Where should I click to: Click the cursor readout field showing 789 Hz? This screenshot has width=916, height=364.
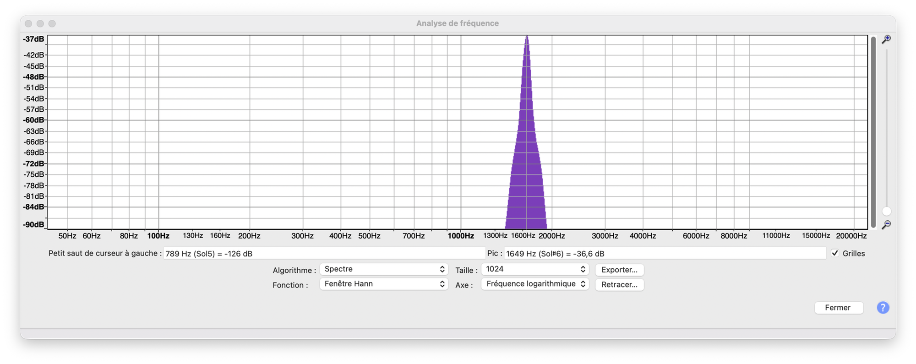(323, 254)
